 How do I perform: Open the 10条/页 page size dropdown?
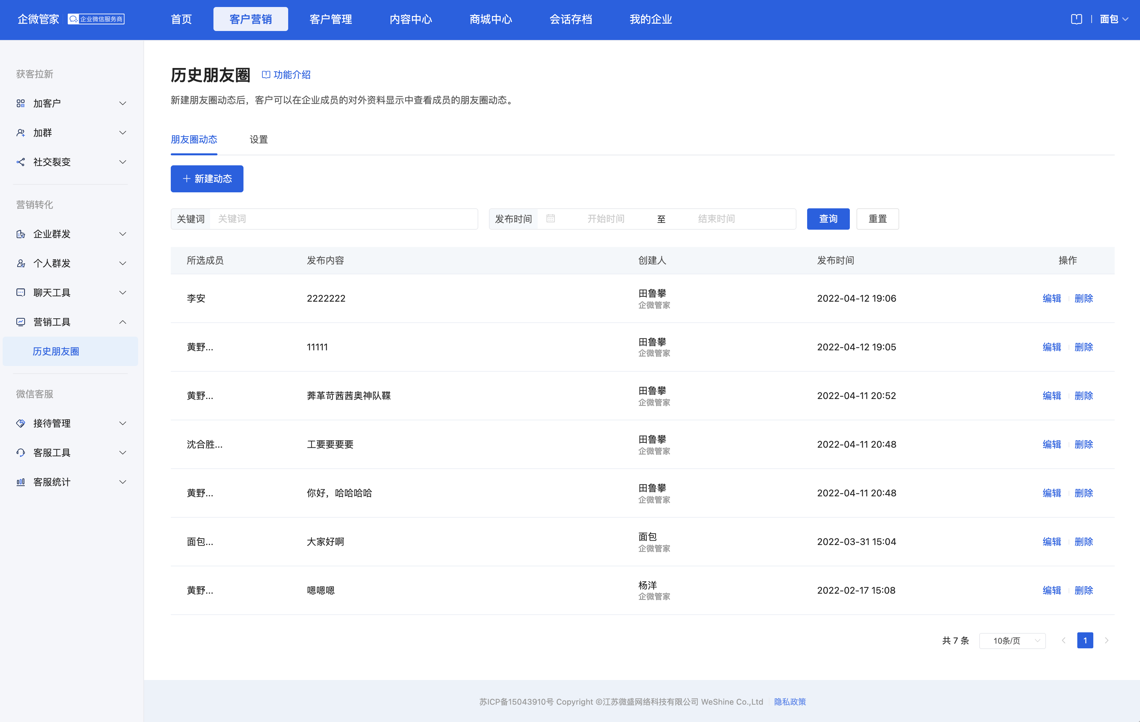[x=1012, y=641]
